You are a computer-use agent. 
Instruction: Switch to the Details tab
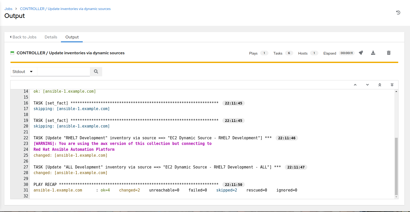pos(51,37)
